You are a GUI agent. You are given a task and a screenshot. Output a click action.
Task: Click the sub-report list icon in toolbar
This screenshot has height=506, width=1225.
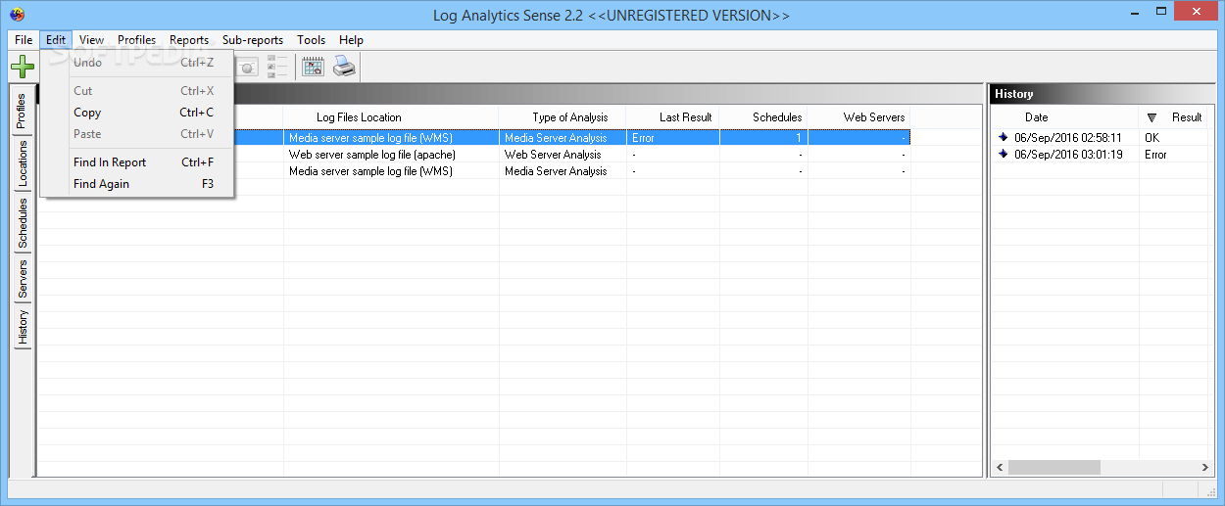(278, 67)
